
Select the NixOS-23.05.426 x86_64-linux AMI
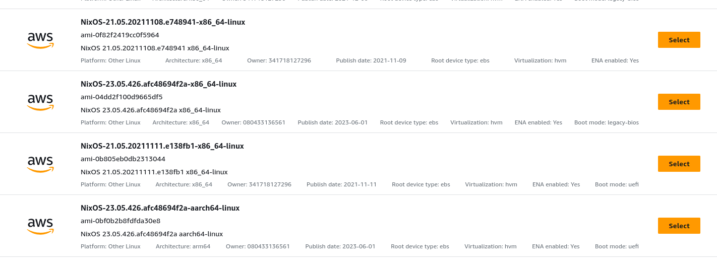point(679,102)
